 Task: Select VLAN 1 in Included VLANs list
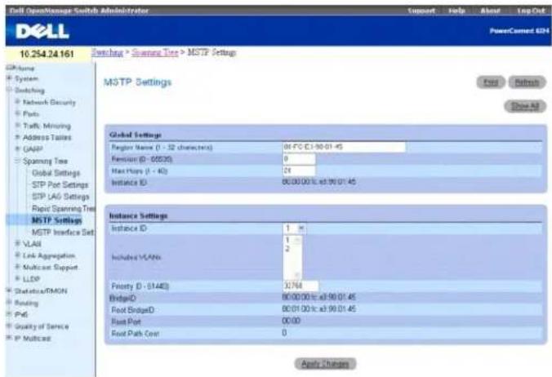click(x=288, y=240)
